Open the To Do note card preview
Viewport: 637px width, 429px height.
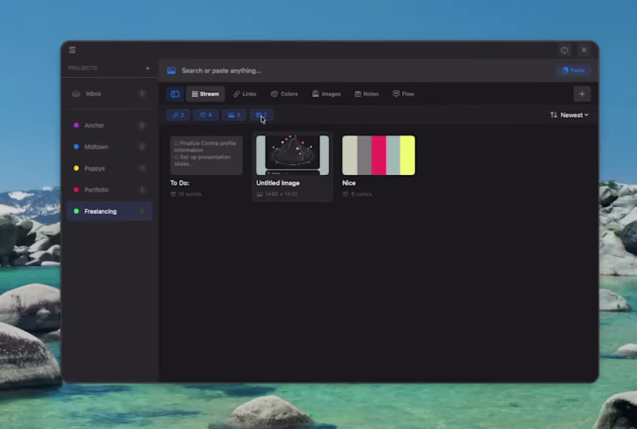pyautogui.click(x=206, y=155)
